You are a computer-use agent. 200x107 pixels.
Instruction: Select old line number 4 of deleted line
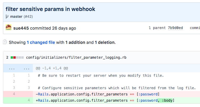point(14,94)
